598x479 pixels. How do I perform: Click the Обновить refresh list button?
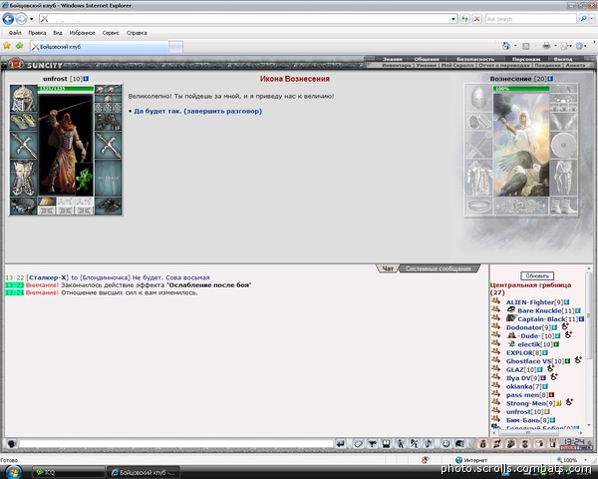tap(537, 275)
